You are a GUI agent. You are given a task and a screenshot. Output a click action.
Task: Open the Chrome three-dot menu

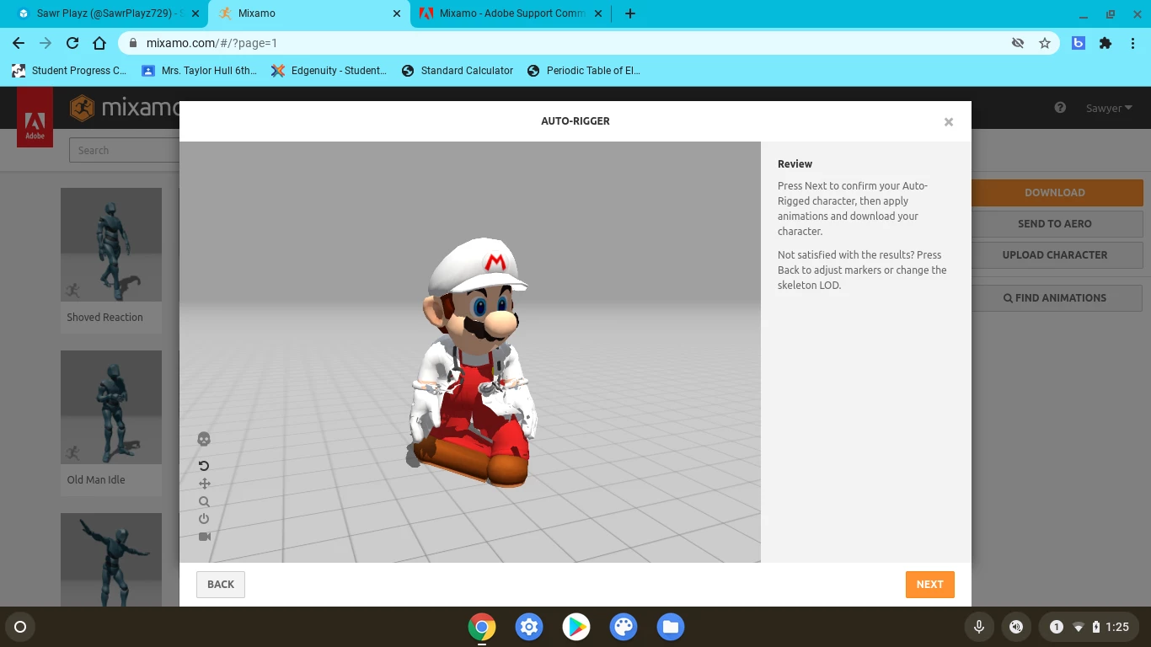coord(1132,43)
